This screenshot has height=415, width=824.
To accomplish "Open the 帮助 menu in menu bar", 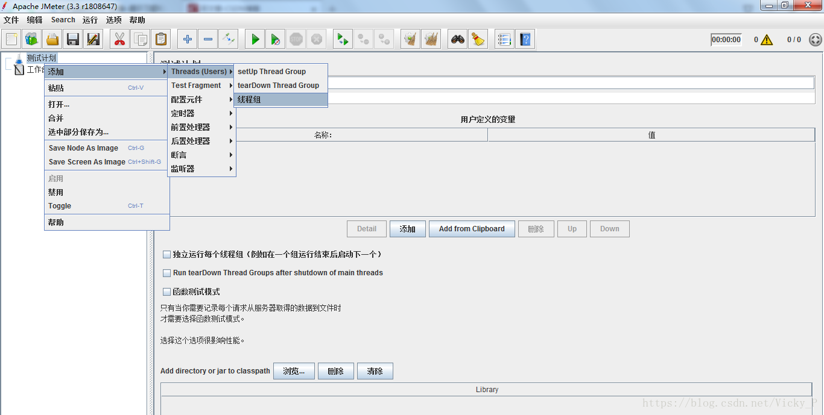I will point(137,20).
